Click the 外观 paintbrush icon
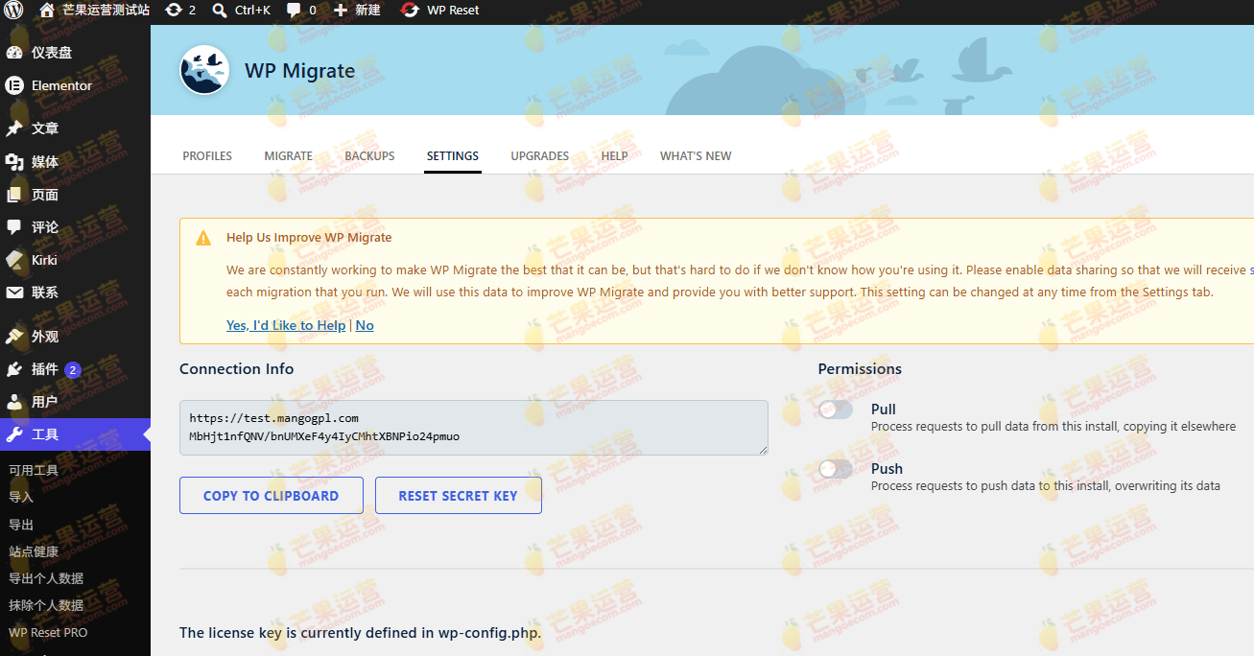Screen dimensions: 1254x656 click(x=14, y=337)
